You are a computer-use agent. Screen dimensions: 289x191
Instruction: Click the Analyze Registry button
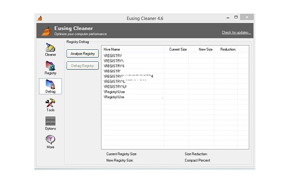(82, 54)
